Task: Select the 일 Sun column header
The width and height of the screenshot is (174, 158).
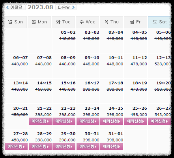Action: click(x=15, y=22)
